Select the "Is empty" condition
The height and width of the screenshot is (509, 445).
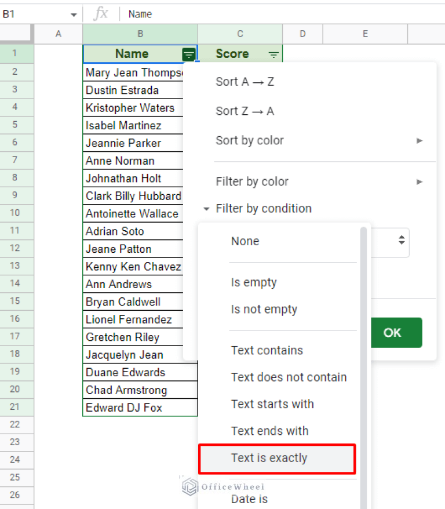253,282
